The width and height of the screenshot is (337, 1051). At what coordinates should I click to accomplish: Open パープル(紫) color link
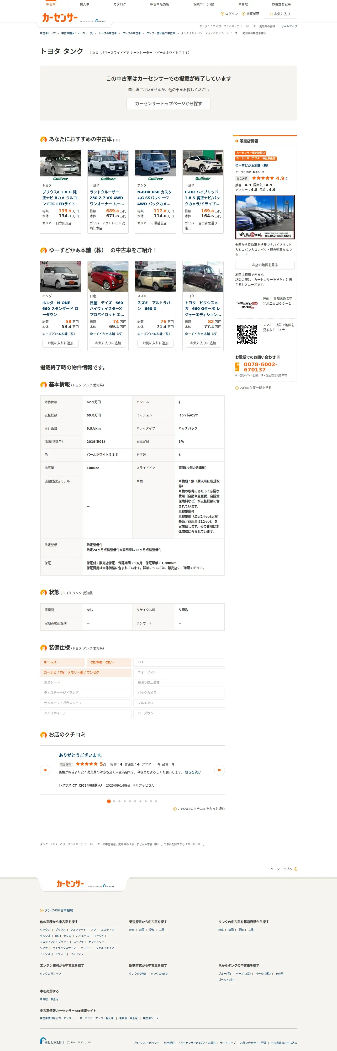point(243,973)
